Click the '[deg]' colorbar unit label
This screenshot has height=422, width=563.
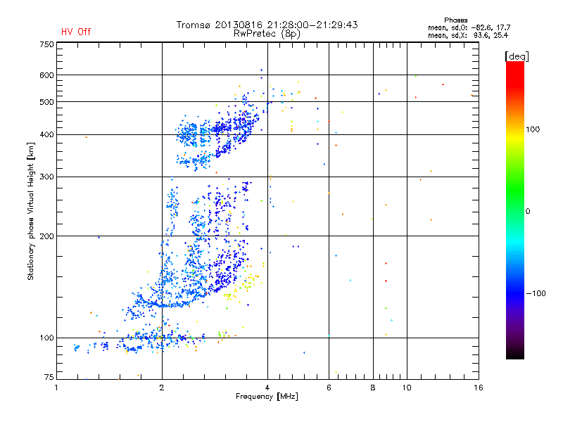click(x=517, y=56)
